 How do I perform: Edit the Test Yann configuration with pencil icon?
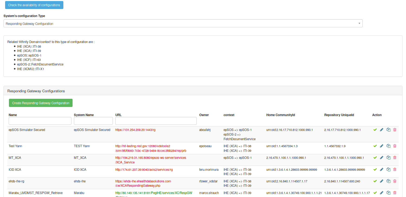click(382, 146)
